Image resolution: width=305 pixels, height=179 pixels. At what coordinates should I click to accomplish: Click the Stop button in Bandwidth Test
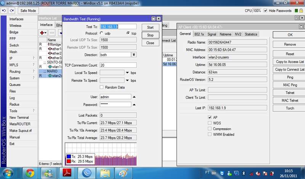[x=150, y=35]
